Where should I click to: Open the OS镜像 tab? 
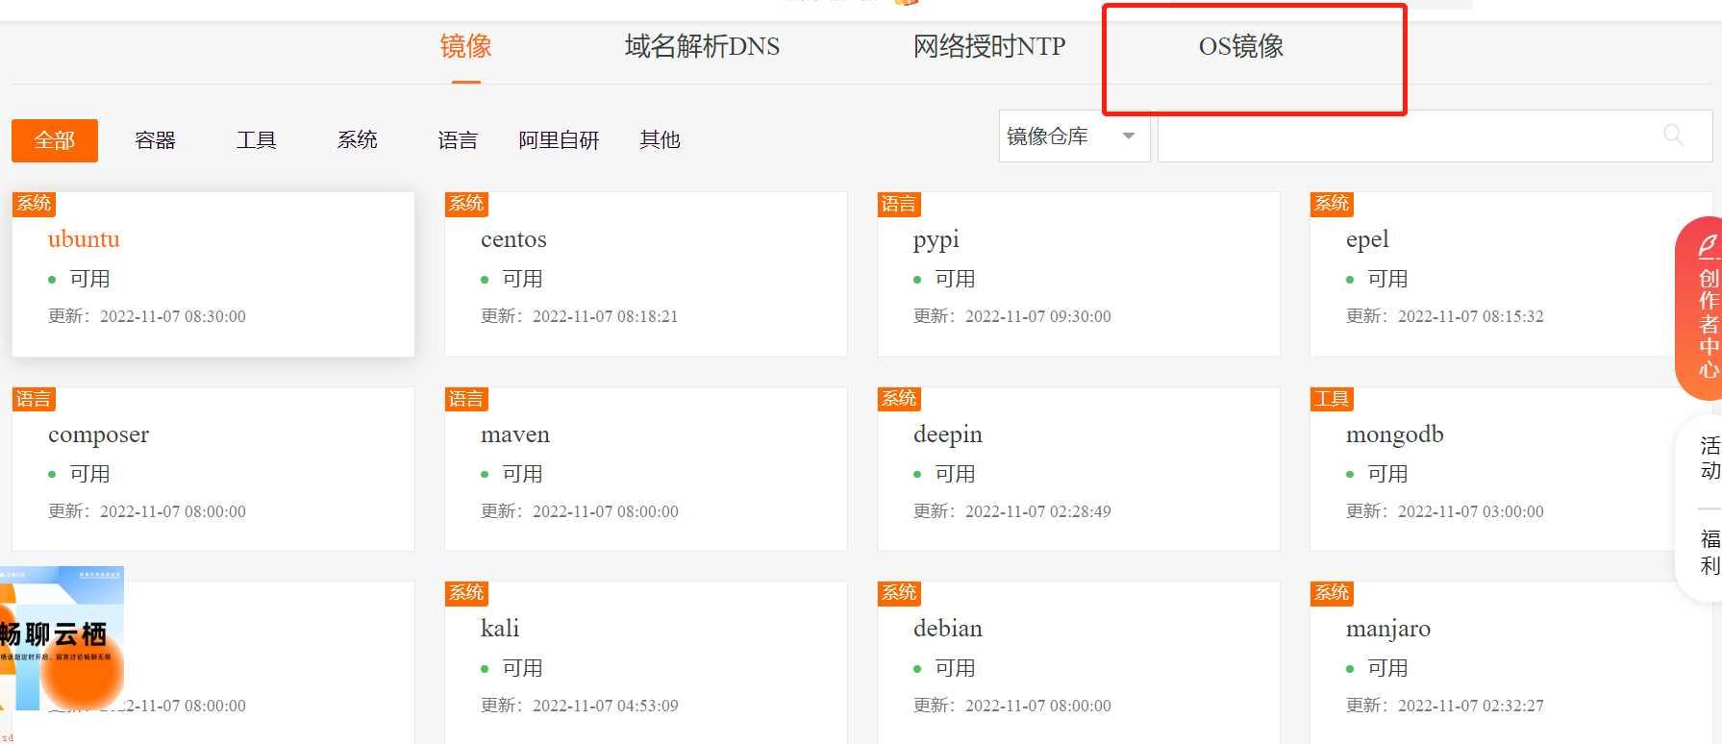(1241, 46)
